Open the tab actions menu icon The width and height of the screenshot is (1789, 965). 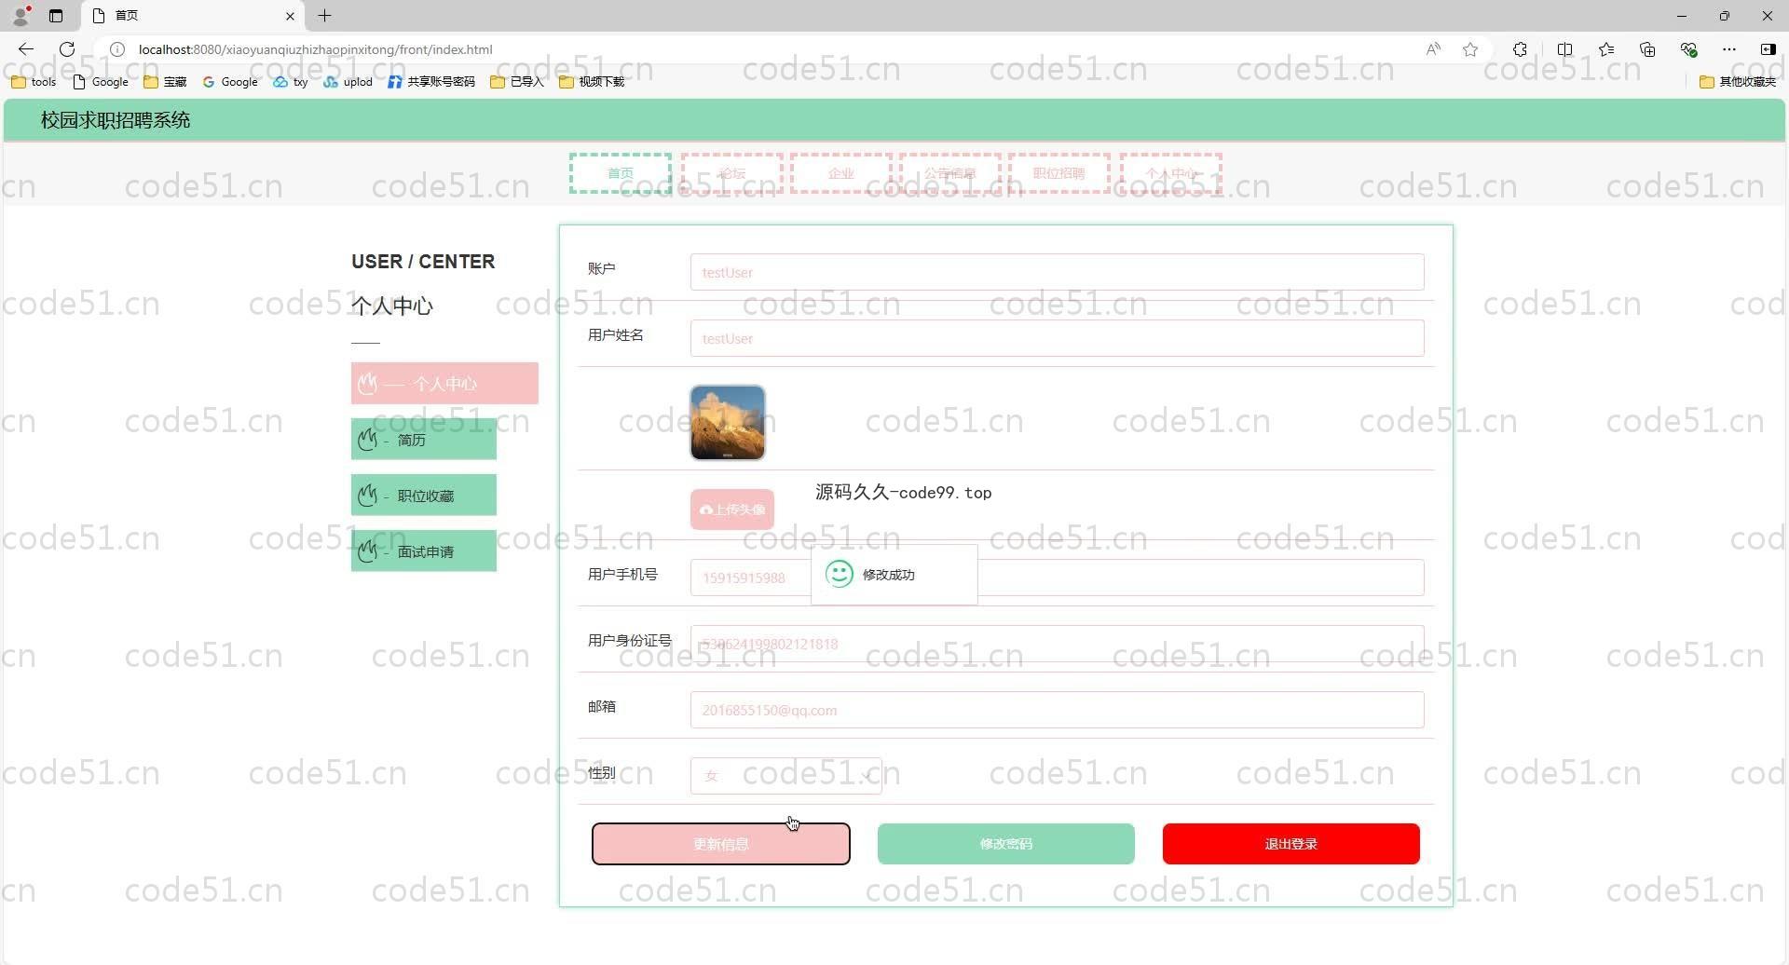56,16
